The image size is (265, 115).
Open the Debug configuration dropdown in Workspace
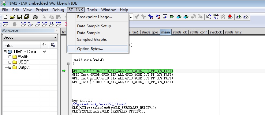pyautogui.click(x=30, y=37)
